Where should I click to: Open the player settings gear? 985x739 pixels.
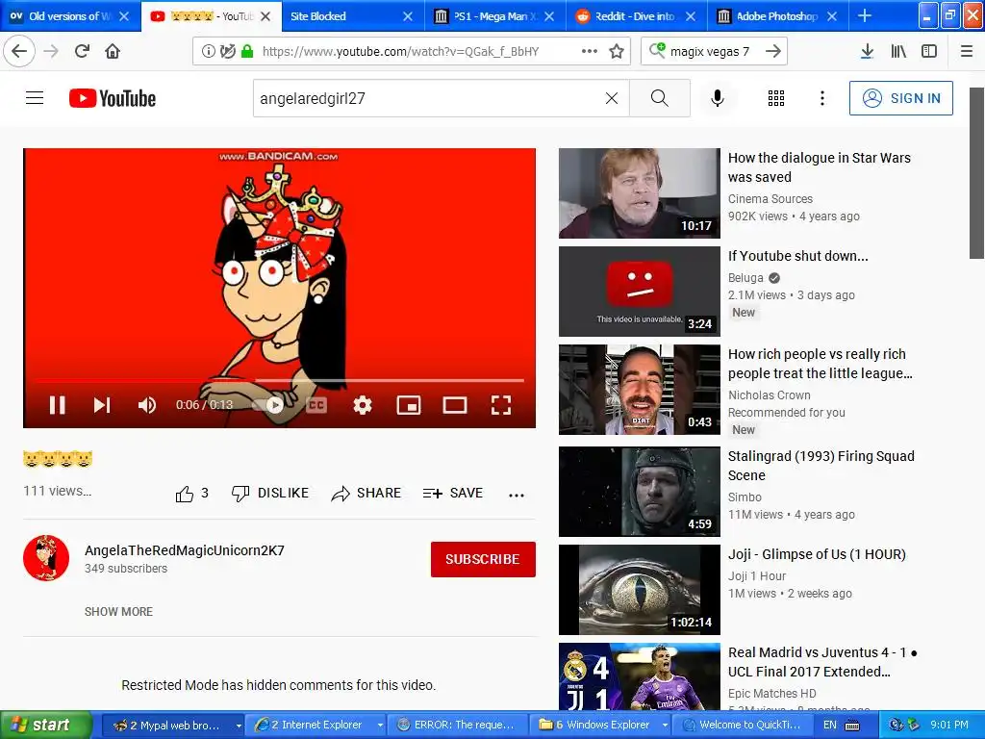363,405
